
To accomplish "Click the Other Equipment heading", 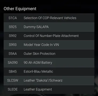I will point(20,9).
